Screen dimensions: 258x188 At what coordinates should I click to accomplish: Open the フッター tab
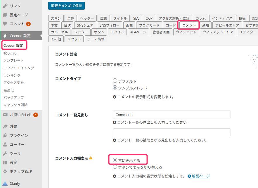pos(81,32)
